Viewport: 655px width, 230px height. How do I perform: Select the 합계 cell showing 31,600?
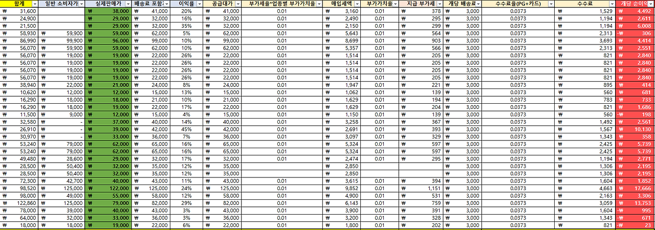pyautogui.click(x=19, y=11)
